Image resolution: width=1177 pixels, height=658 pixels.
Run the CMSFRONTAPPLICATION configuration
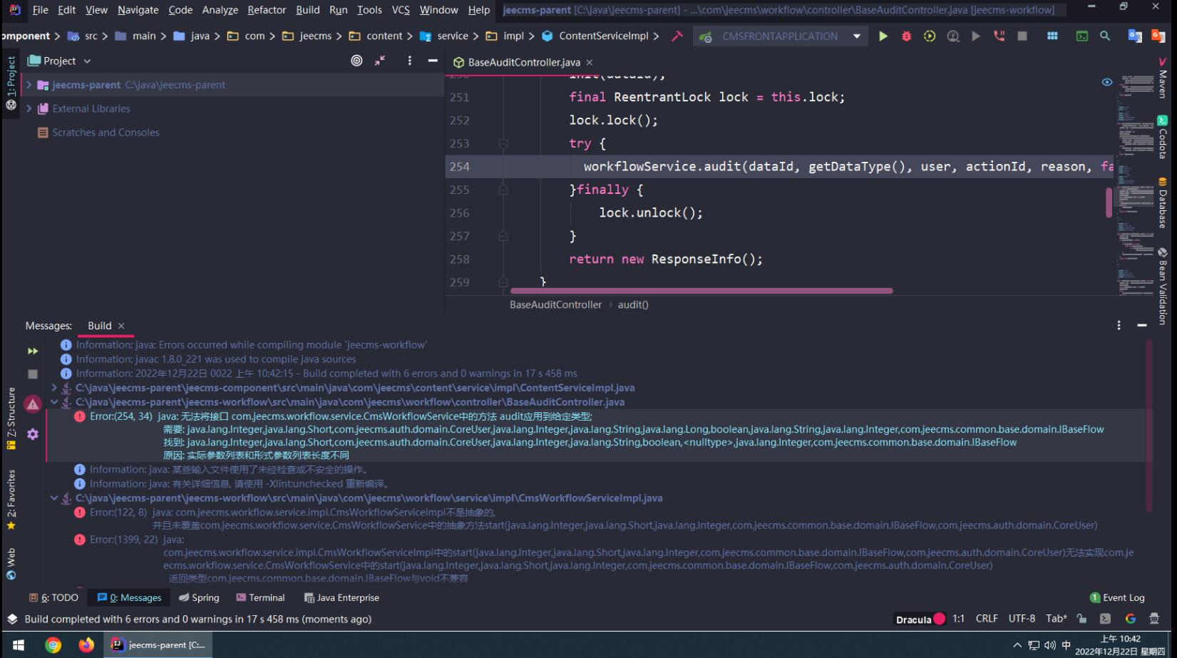point(883,36)
